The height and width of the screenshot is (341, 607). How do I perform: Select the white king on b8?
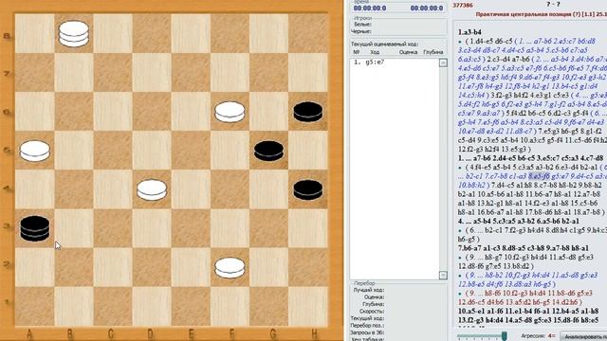(74, 34)
